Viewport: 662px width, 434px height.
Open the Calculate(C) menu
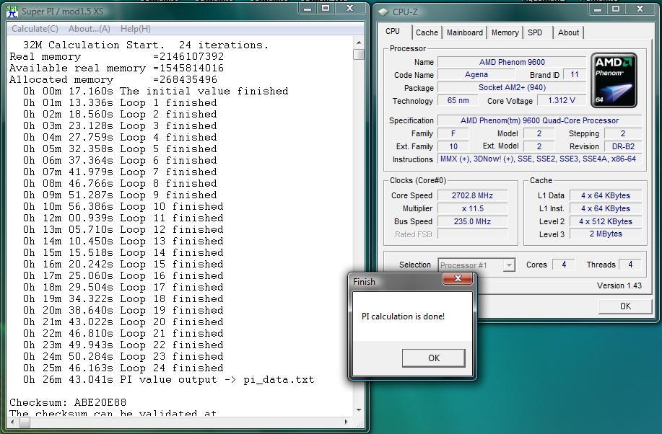click(35, 29)
